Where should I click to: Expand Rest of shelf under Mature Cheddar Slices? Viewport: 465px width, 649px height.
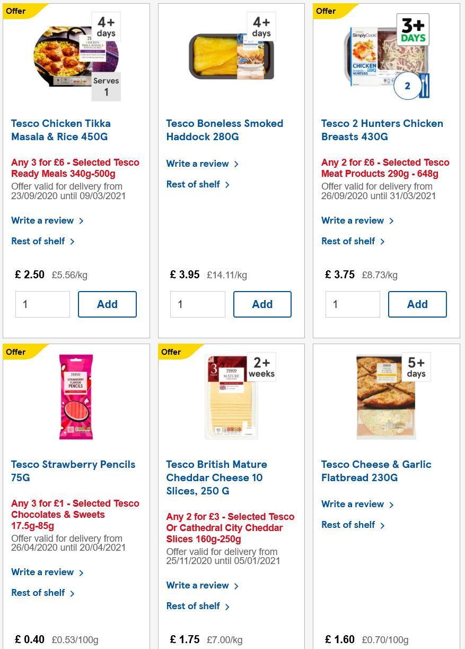193,606
